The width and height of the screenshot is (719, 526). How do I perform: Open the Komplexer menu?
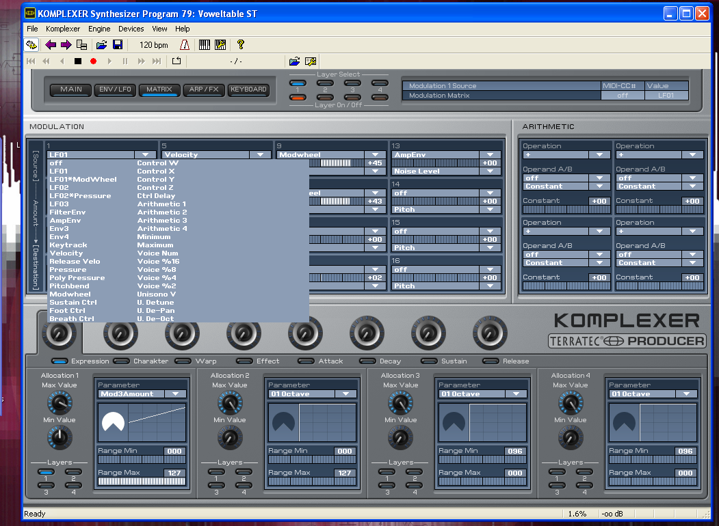pos(63,29)
